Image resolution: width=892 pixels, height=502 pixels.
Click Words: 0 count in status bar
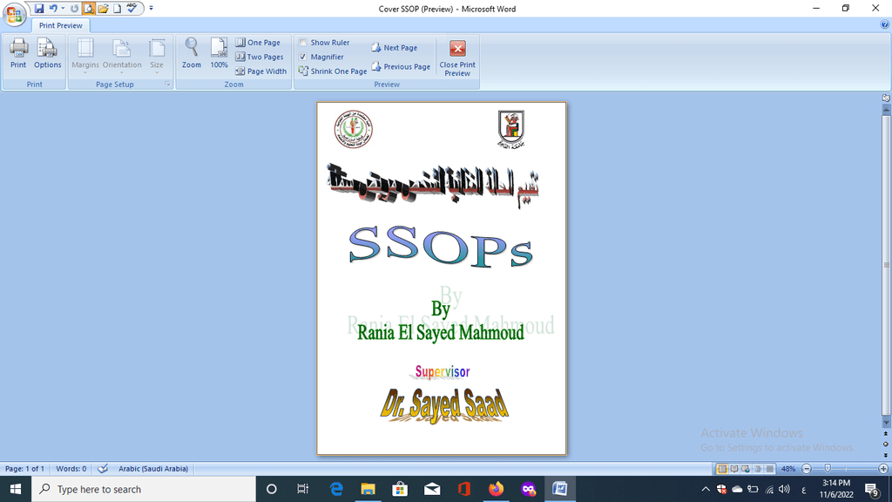pos(71,469)
